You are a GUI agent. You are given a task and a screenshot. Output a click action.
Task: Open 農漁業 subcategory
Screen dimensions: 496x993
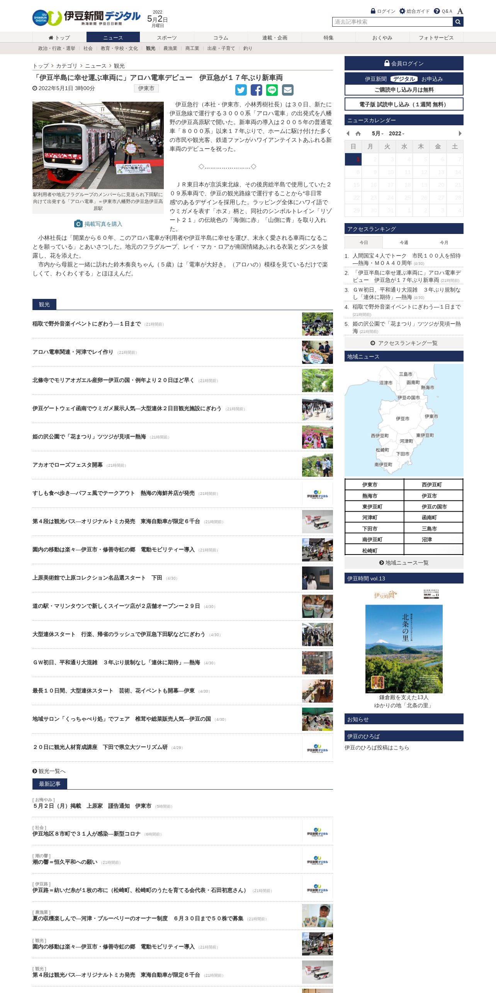pos(170,48)
